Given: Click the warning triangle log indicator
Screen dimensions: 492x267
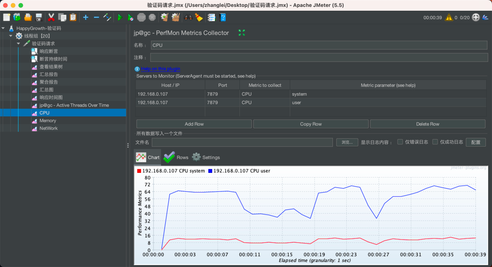Looking at the screenshot, I should pyautogui.click(x=449, y=17).
